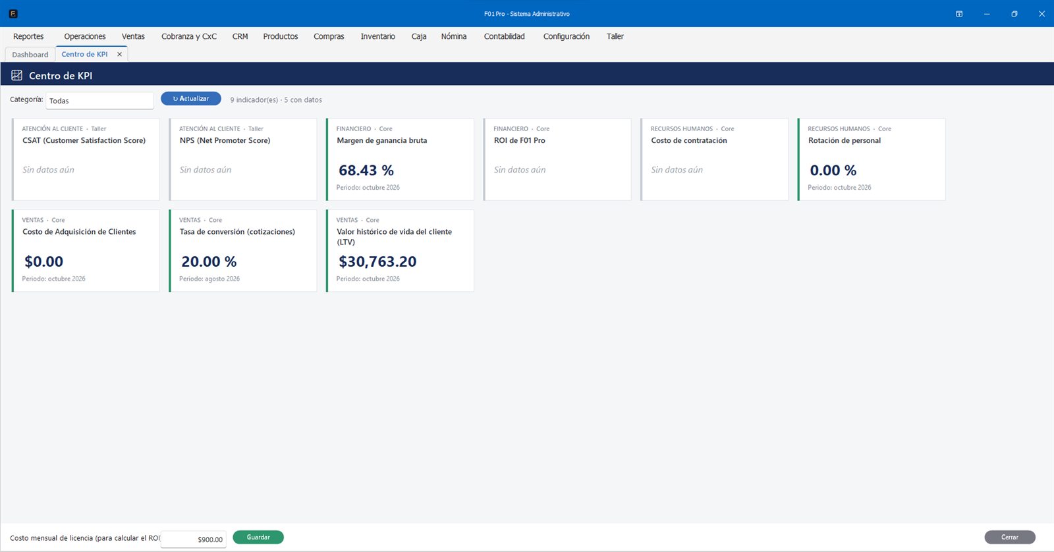Click the Actualizar refresh button

coord(191,99)
